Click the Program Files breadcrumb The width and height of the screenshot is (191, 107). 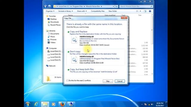click(x=78, y=7)
